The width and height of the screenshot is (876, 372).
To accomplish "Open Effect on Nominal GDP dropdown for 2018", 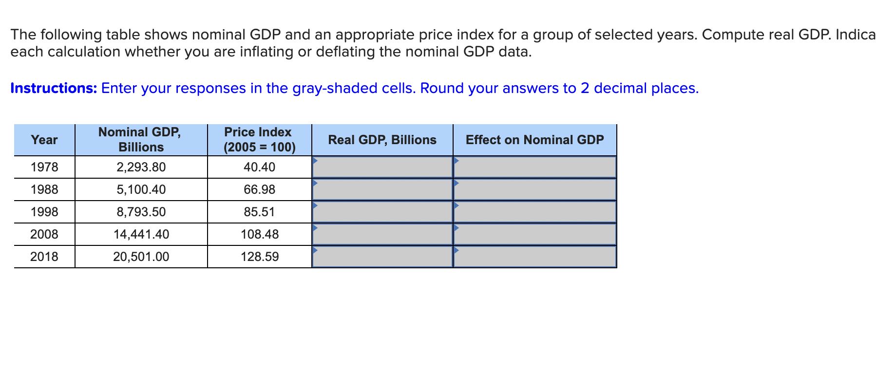I will click(x=535, y=257).
